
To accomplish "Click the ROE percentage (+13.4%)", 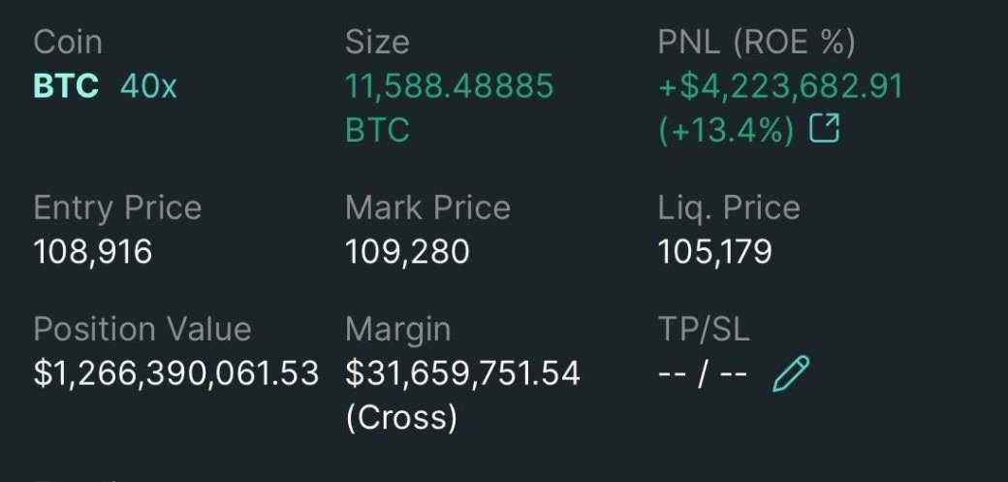I will (726, 129).
